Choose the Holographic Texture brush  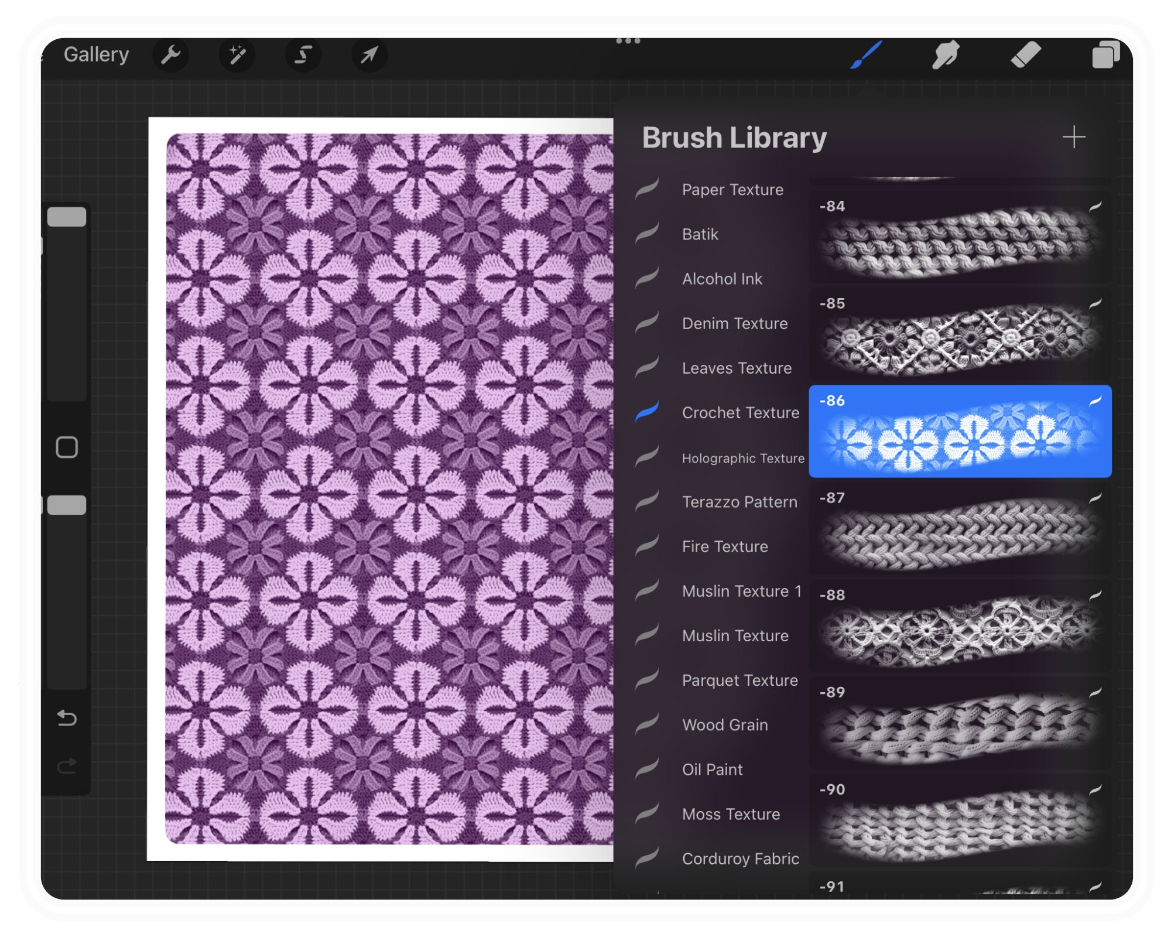(x=744, y=459)
